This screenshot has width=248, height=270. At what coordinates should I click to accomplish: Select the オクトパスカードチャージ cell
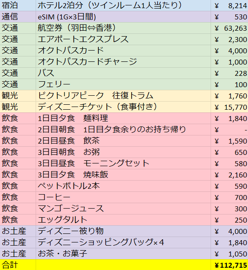click(123, 62)
